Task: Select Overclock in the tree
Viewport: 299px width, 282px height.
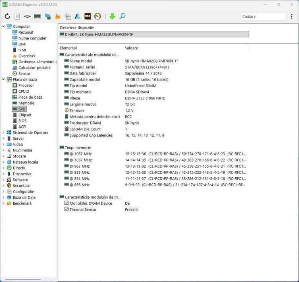Action: (x=27, y=56)
